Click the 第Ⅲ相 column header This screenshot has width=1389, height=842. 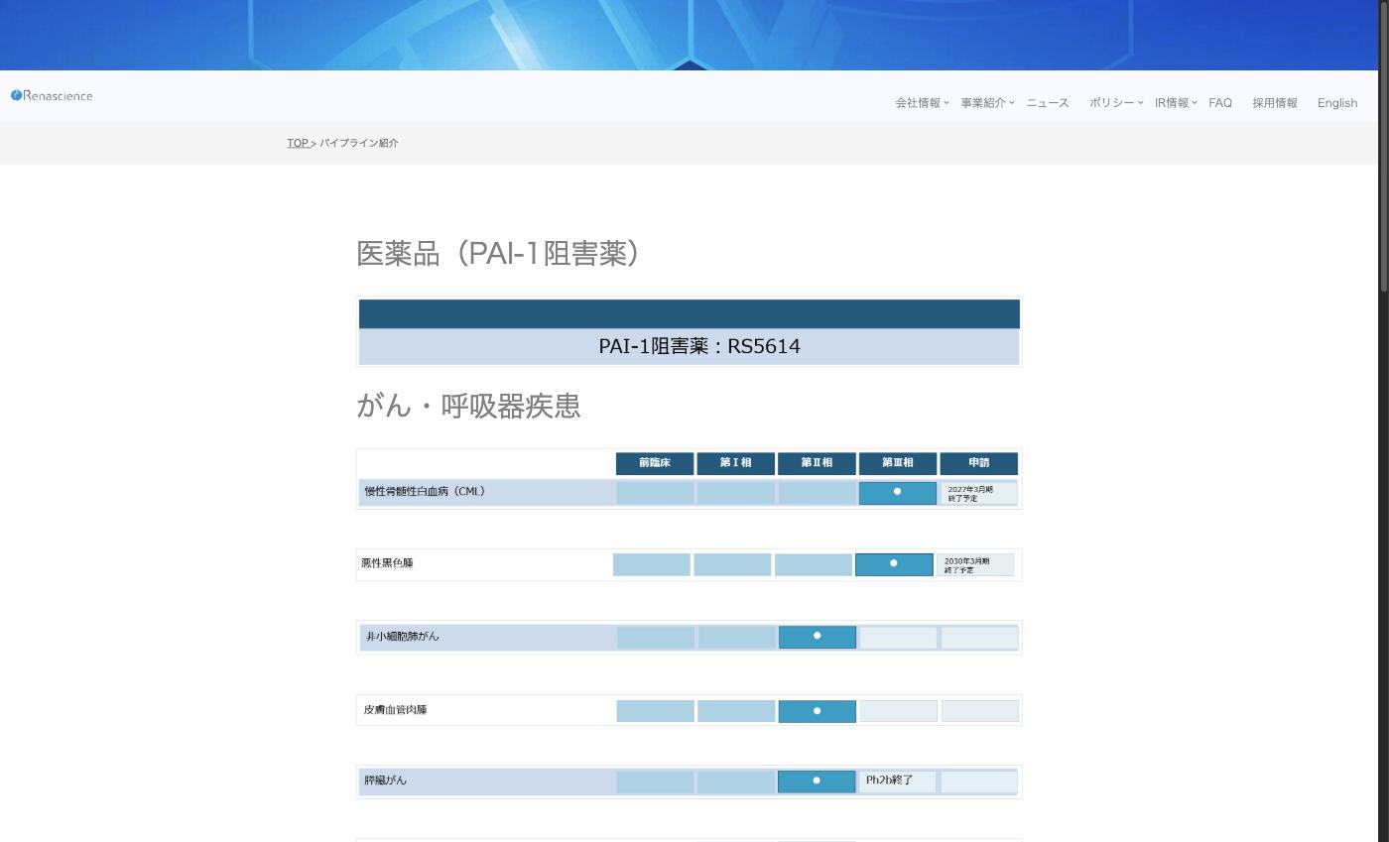coord(898,463)
